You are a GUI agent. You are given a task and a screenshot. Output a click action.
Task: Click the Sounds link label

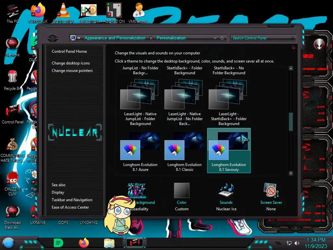(x=226, y=202)
